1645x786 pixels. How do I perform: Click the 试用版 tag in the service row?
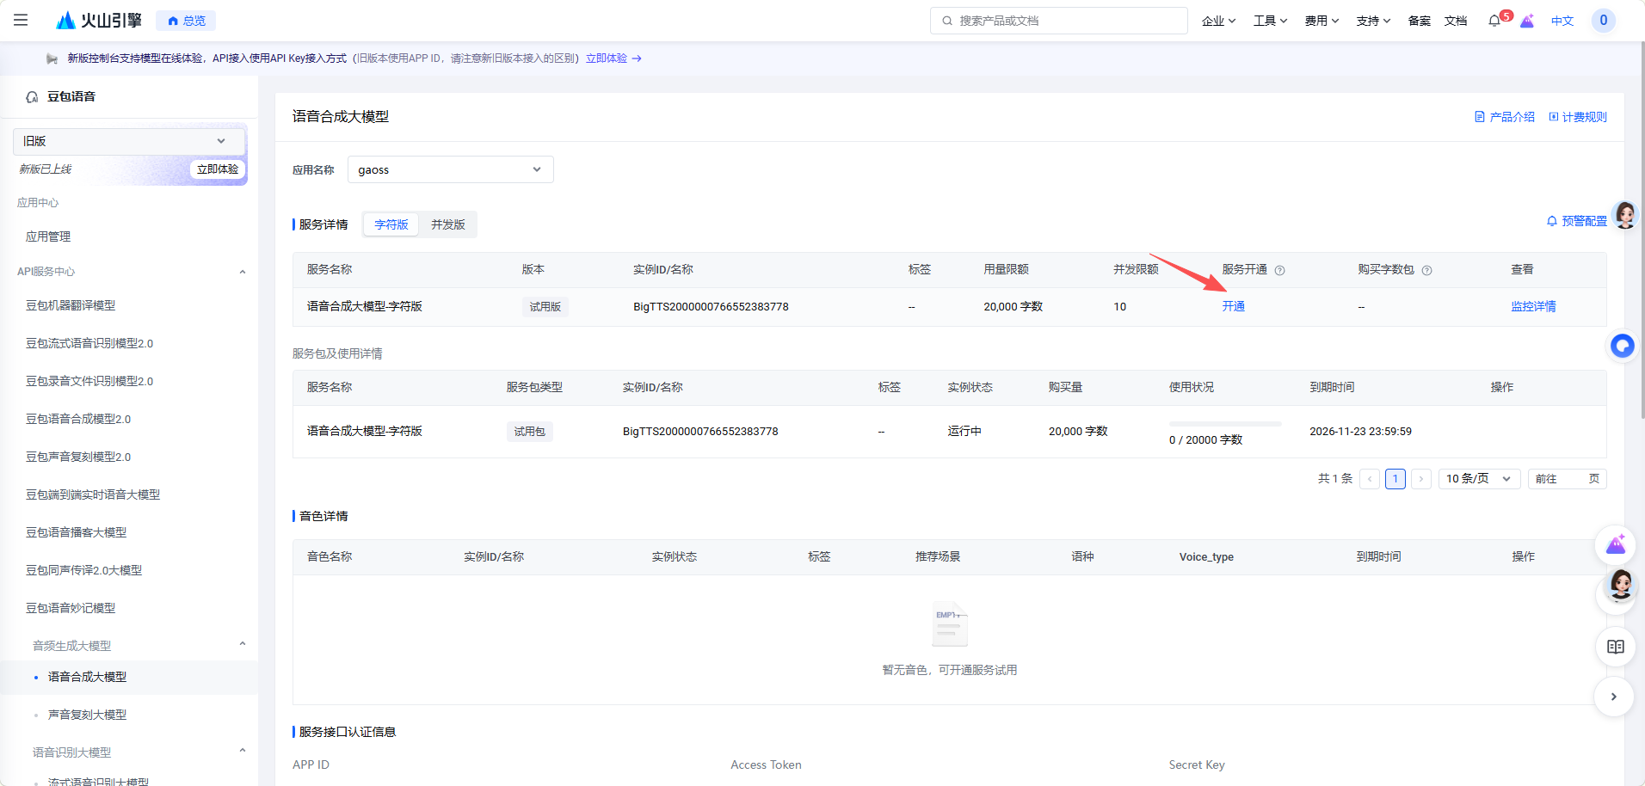545,307
